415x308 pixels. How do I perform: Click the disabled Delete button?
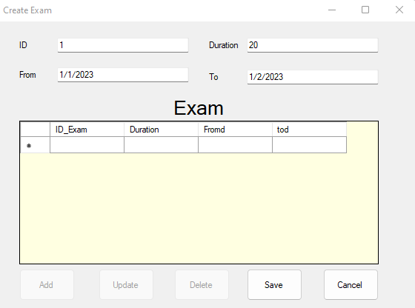point(202,285)
